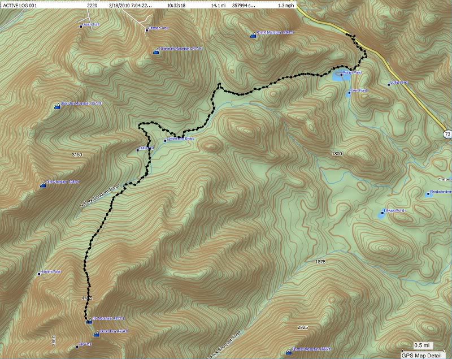Click the Round Mountain summit icon

pos(253,36)
